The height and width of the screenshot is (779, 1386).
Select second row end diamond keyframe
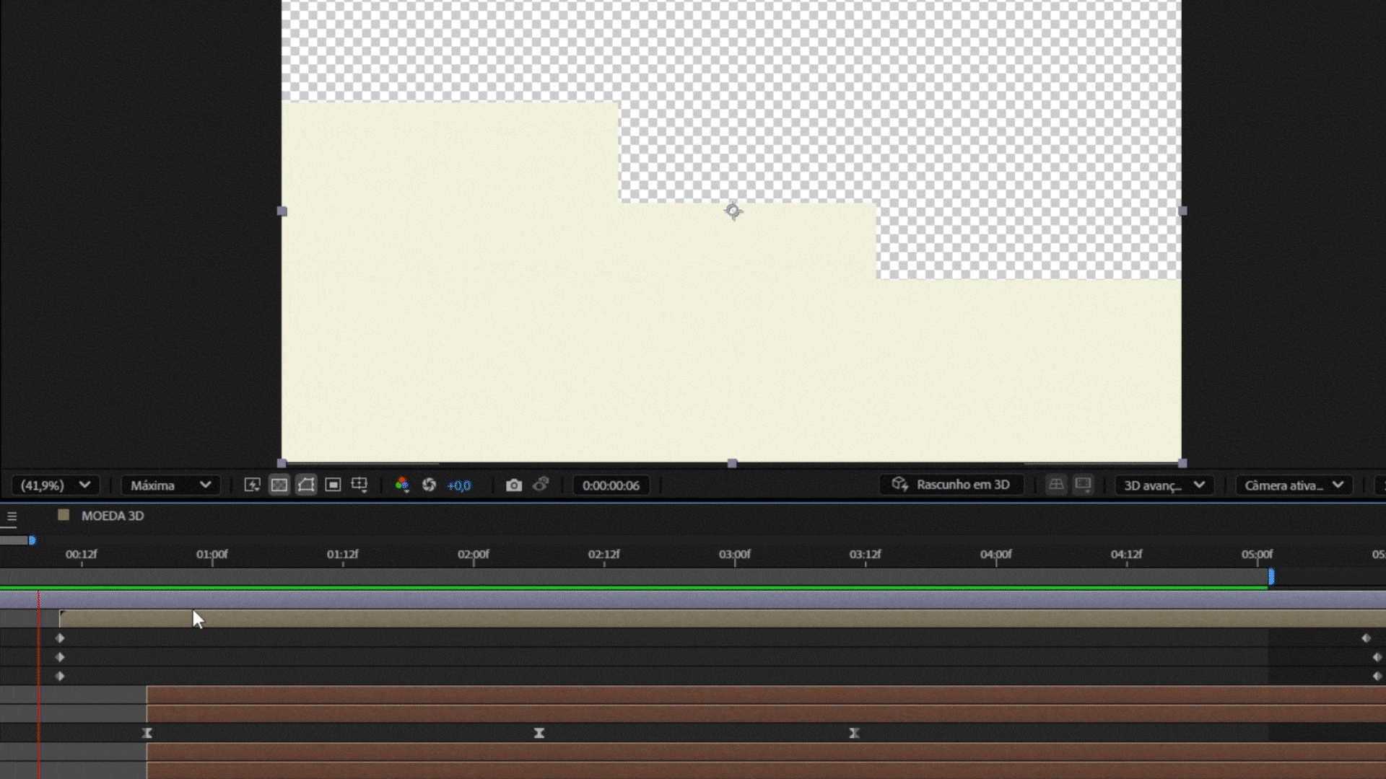point(1377,657)
